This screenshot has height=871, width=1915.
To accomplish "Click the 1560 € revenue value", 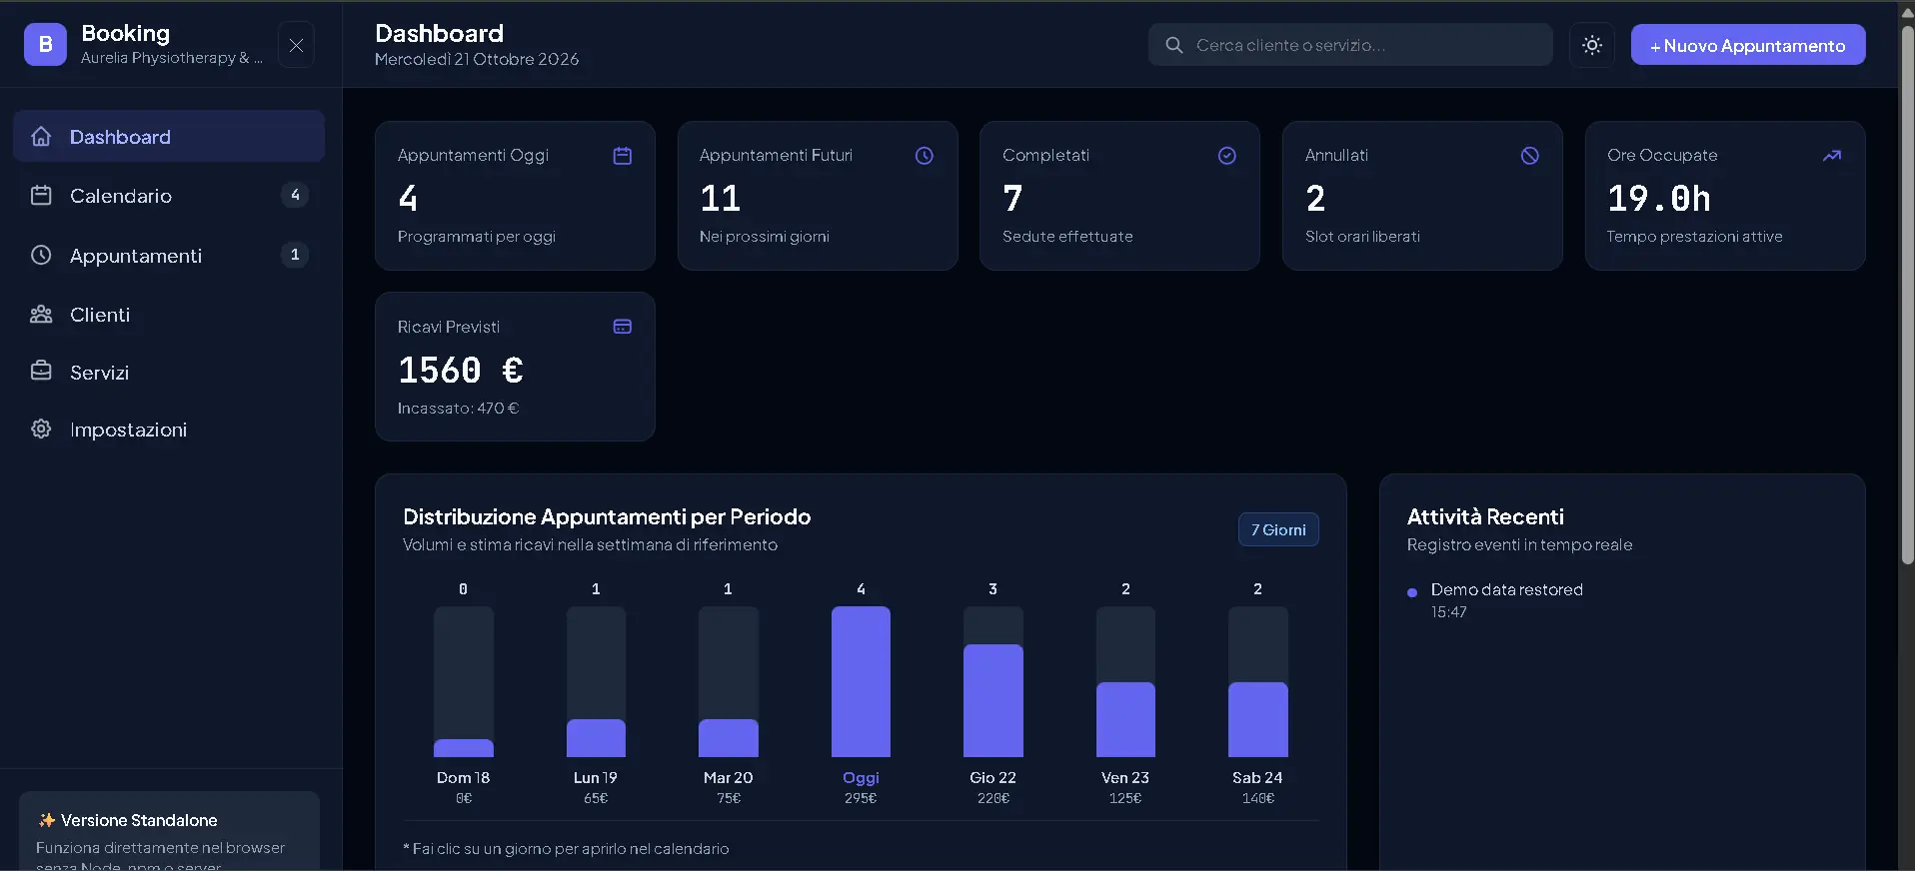I will (x=461, y=371).
